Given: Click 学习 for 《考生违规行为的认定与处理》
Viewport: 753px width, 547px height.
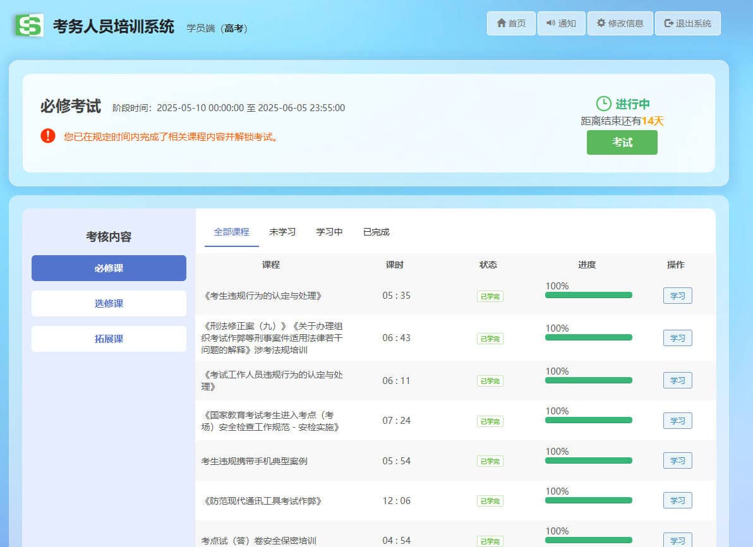Looking at the screenshot, I should (678, 296).
